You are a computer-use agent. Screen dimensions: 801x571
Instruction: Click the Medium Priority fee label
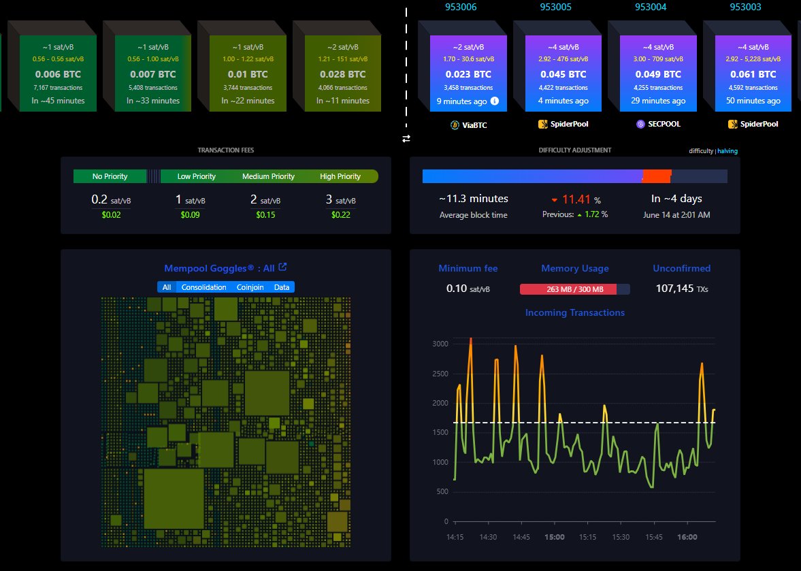tap(268, 176)
